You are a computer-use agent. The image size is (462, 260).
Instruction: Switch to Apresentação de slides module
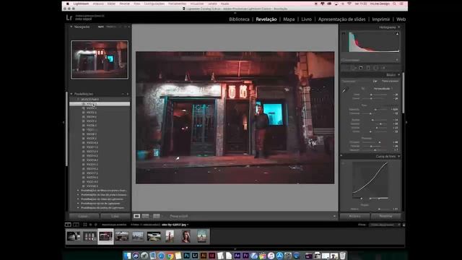[341, 19]
